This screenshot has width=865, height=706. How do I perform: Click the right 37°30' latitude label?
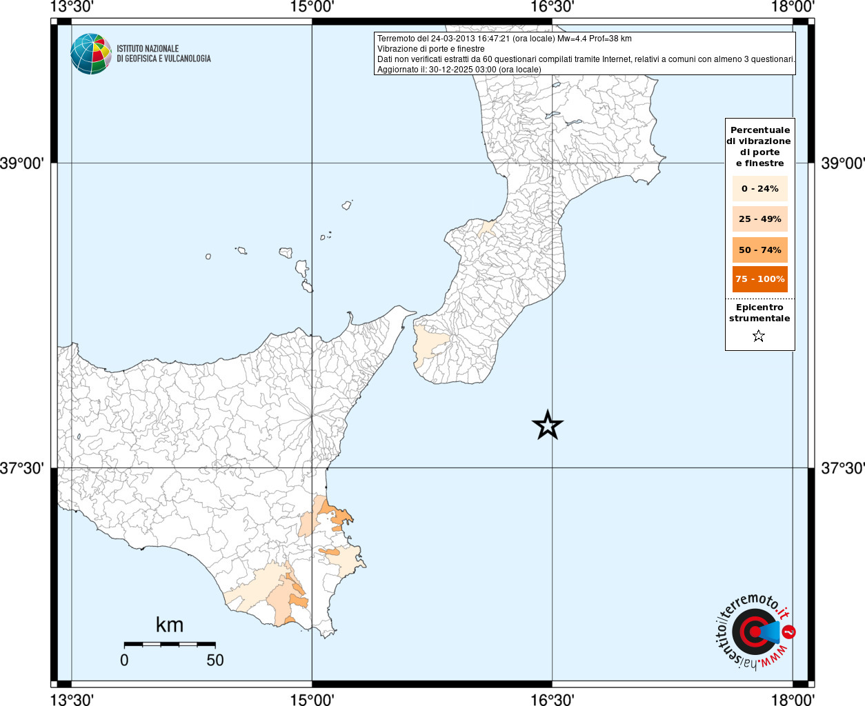coord(843,468)
